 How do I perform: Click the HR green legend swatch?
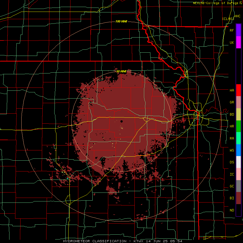click(238, 126)
